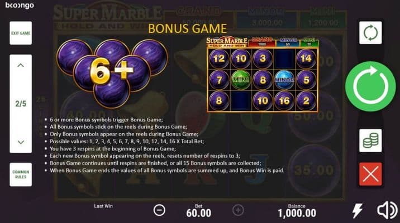Open bet settings via coin stack icon
The width and height of the screenshot is (400, 223).
pyautogui.click(x=370, y=140)
